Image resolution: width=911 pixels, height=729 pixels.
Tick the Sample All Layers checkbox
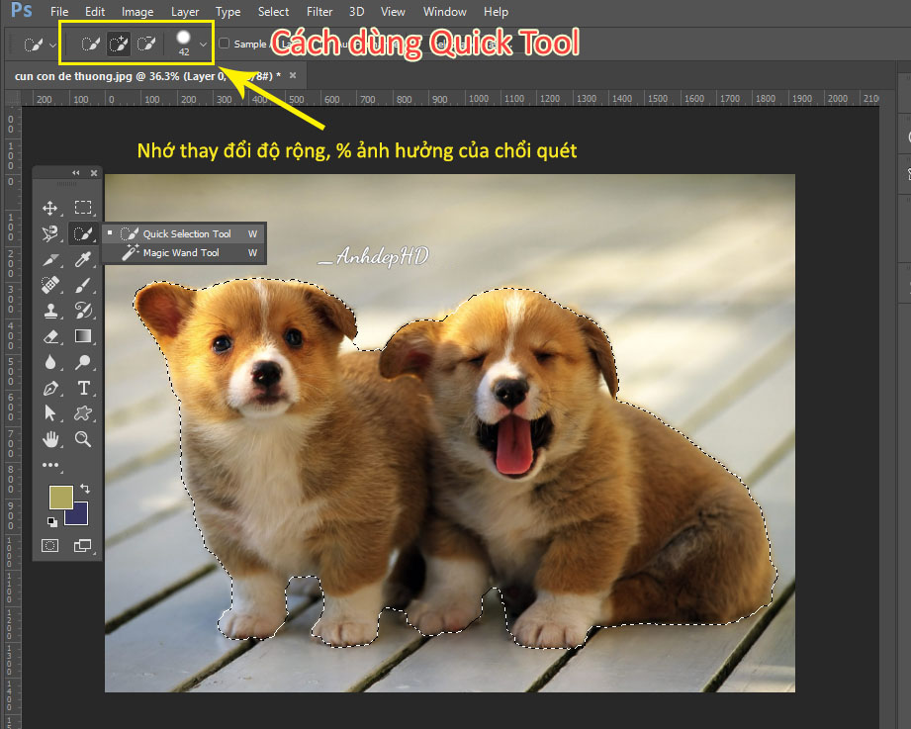click(x=224, y=43)
